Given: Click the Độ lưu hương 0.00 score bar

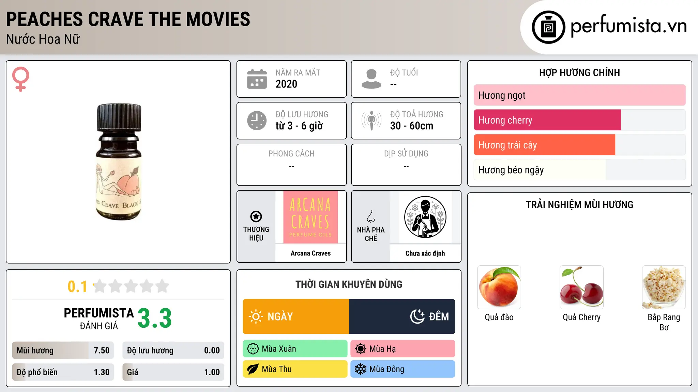Looking at the screenshot, I should (173, 350).
